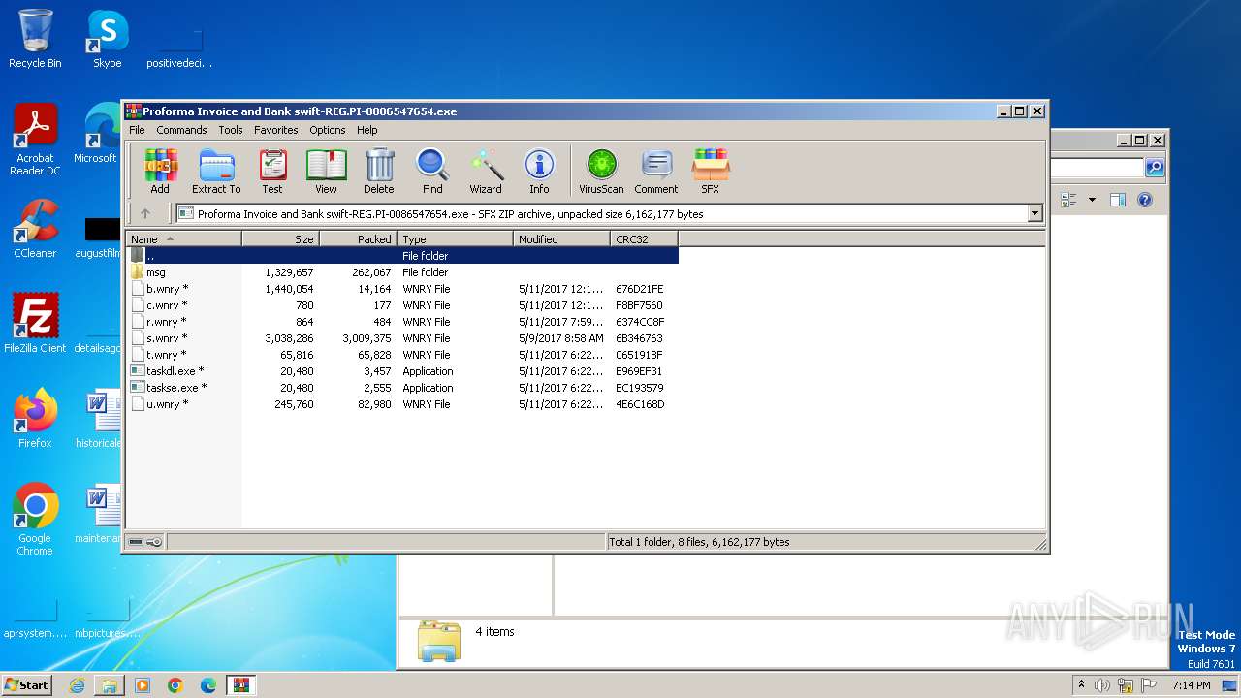Click the help icon in the Explorer window

[1144, 200]
